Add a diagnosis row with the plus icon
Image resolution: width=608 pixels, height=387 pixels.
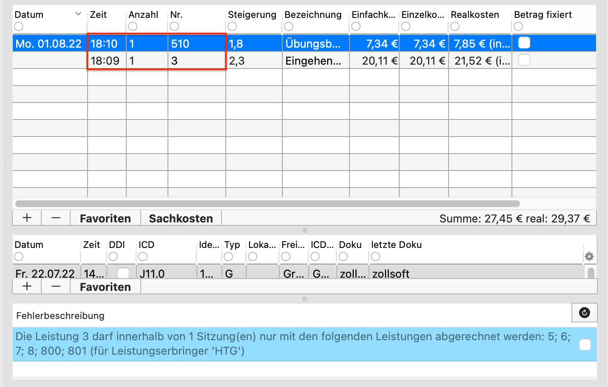[27, 286]
